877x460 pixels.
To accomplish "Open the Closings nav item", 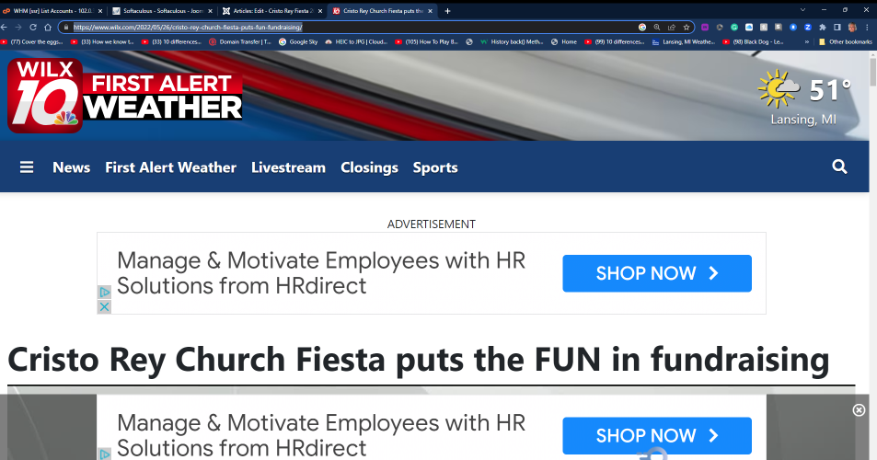I will tap(369, 167).
